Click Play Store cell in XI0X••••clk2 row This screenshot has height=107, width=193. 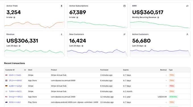(32, 102)
